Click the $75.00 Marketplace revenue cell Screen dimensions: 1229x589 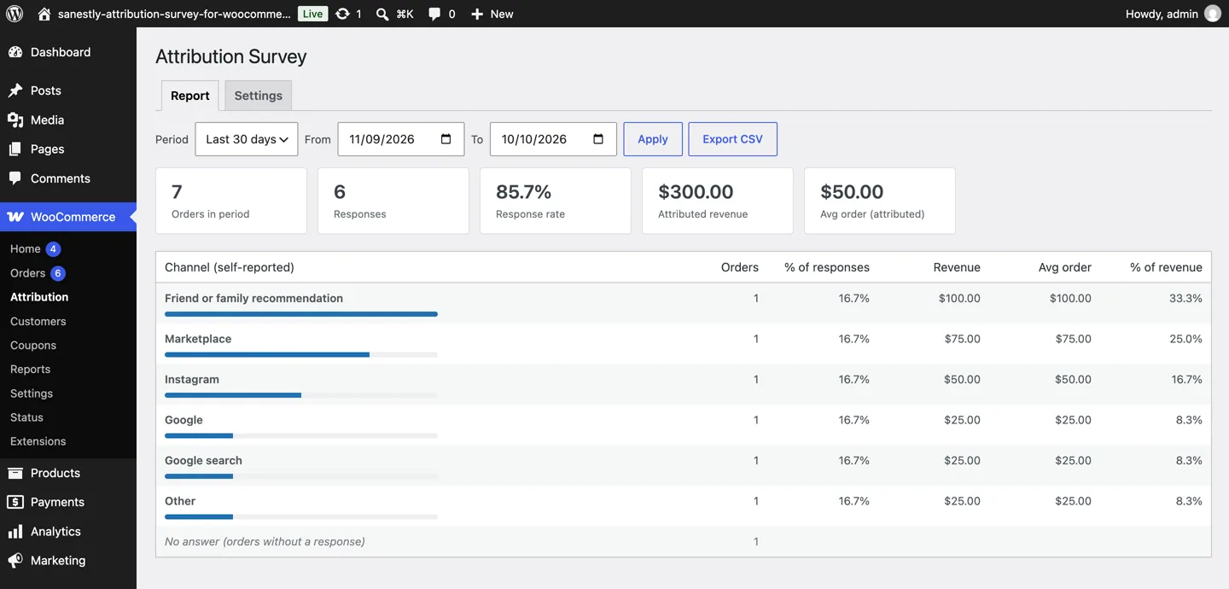pyautogui.click(x=963, y=339)
